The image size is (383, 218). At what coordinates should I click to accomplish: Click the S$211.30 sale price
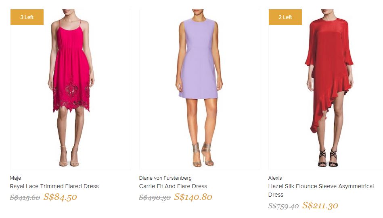click(320, 206)
